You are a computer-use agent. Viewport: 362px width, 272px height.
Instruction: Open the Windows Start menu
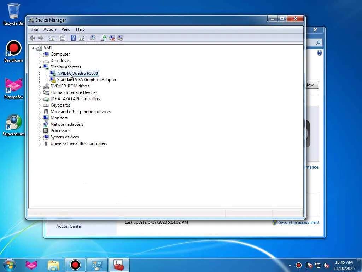tap(10, 265)
